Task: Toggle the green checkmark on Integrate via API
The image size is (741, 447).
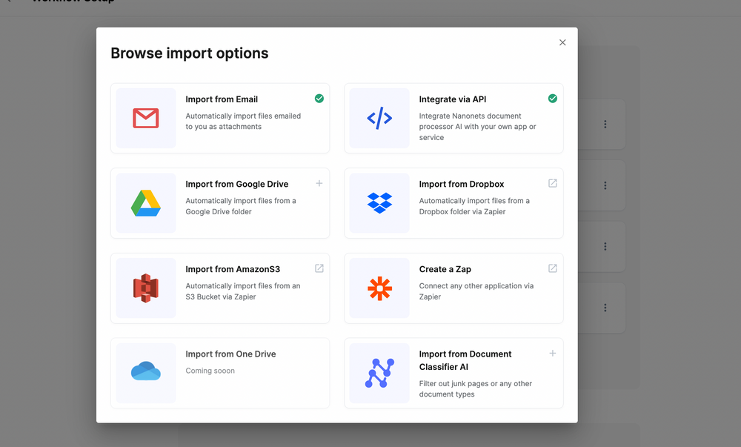Action: tap(552, 98)
